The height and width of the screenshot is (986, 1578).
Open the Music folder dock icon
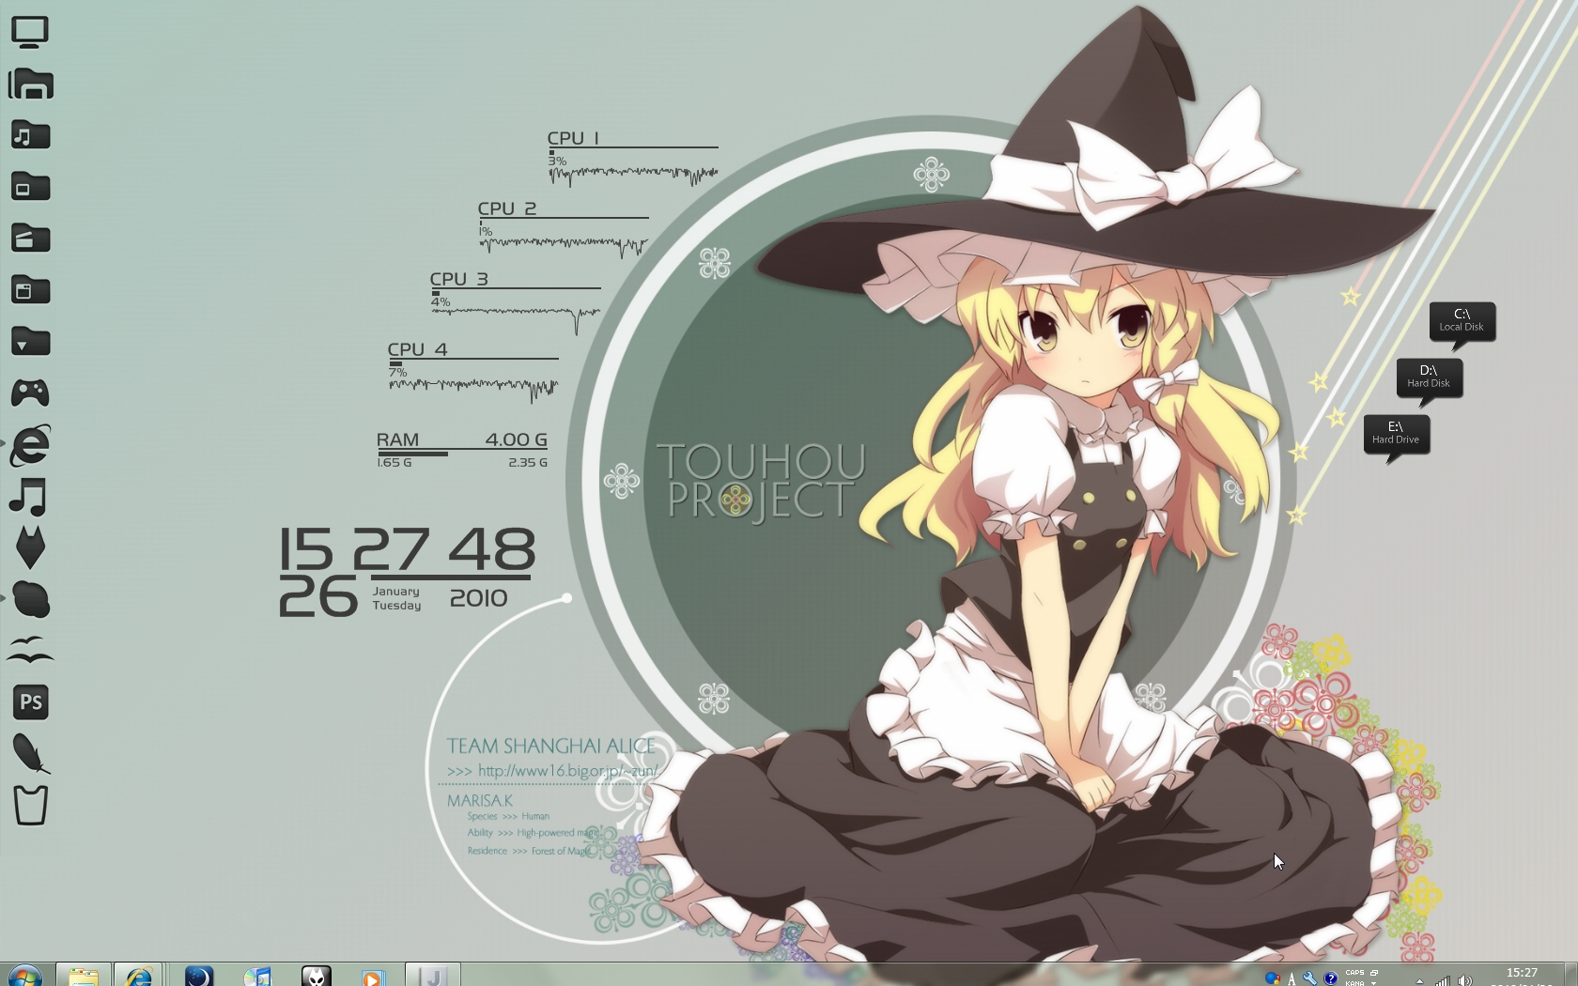point(31,135)
